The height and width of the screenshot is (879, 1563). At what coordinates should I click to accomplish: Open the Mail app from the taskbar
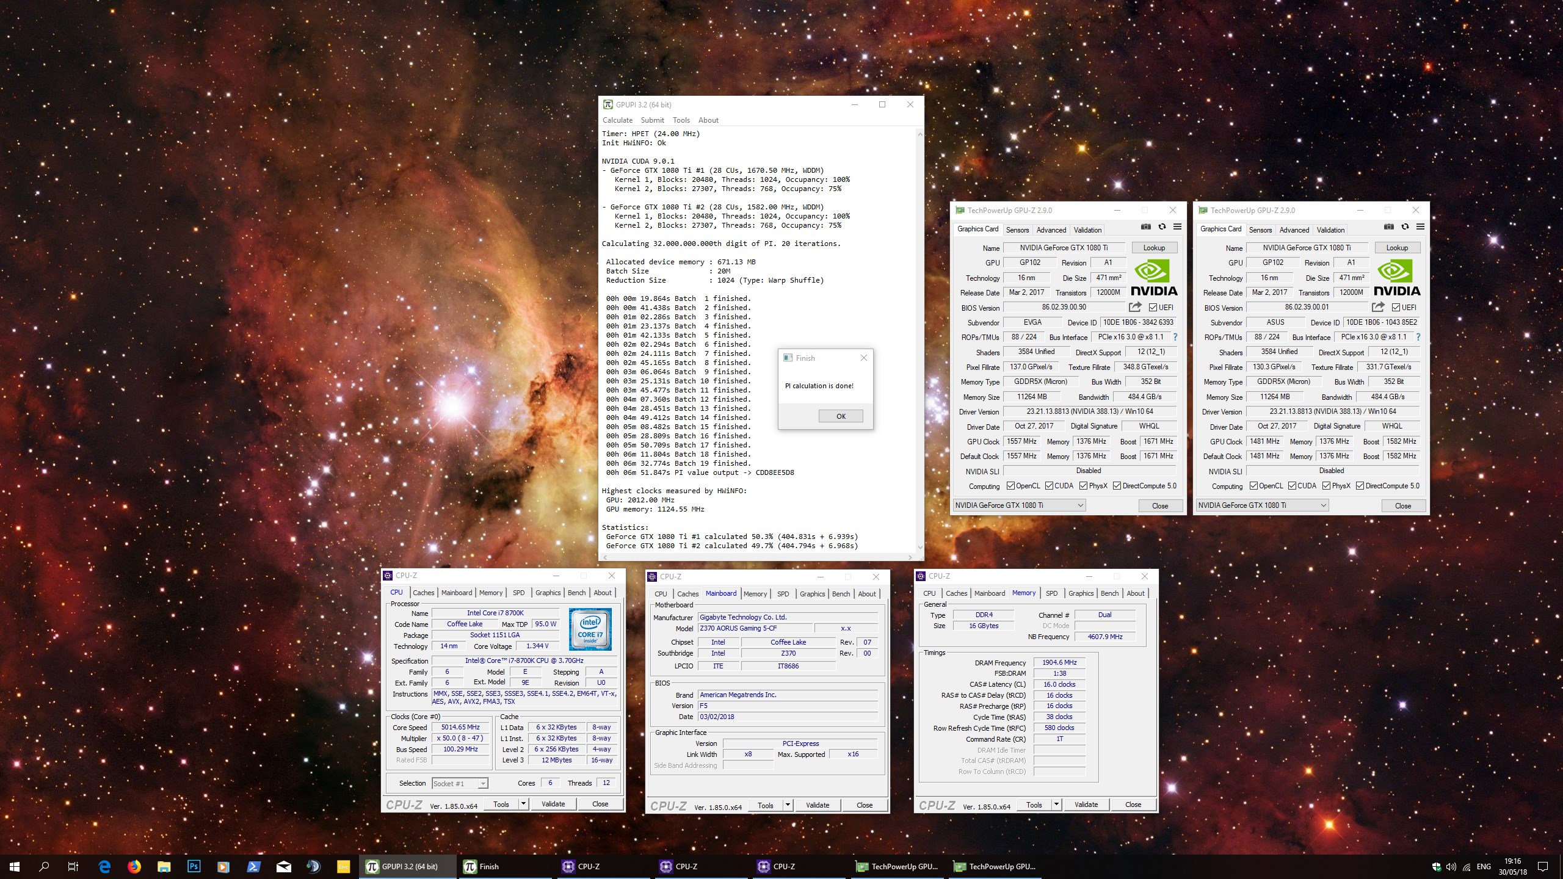283,866
